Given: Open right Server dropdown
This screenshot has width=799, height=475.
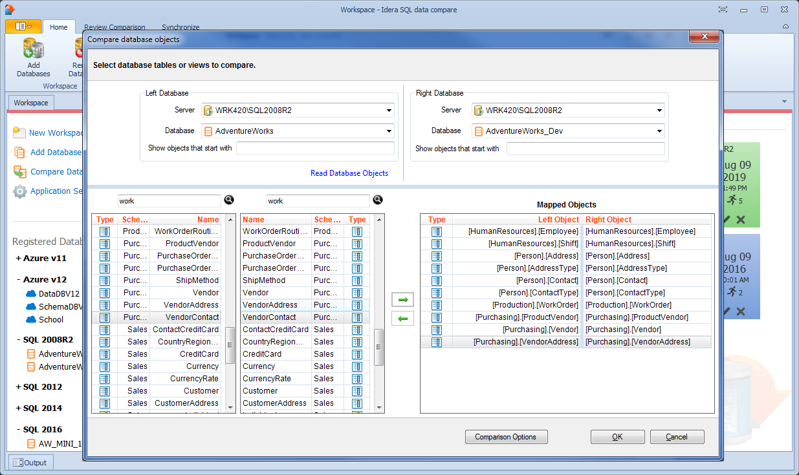Looking at the screenshot, I should pyautogui.click(x=659, y=111).
